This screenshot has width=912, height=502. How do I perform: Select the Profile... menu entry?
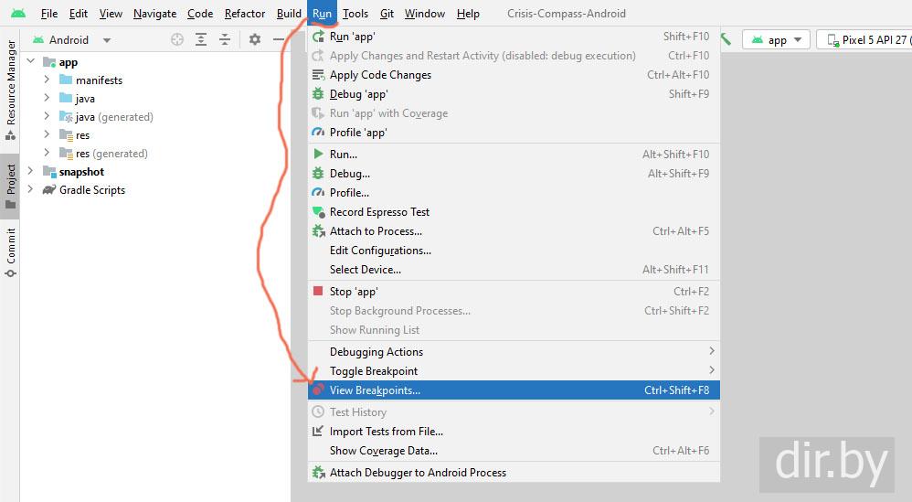pyautogui.click(x=514, y=193)
